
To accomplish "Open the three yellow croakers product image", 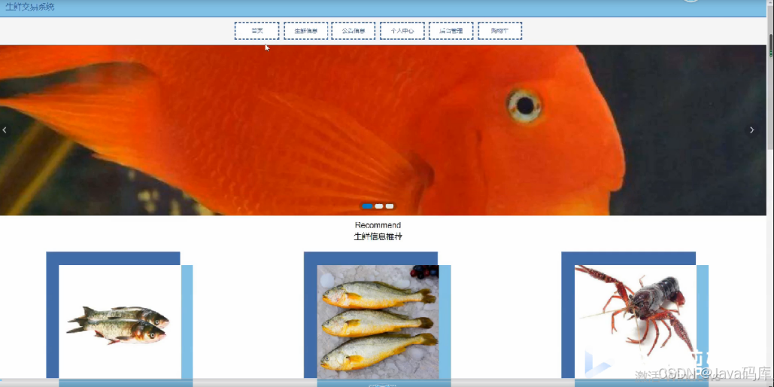I will 378,321.
